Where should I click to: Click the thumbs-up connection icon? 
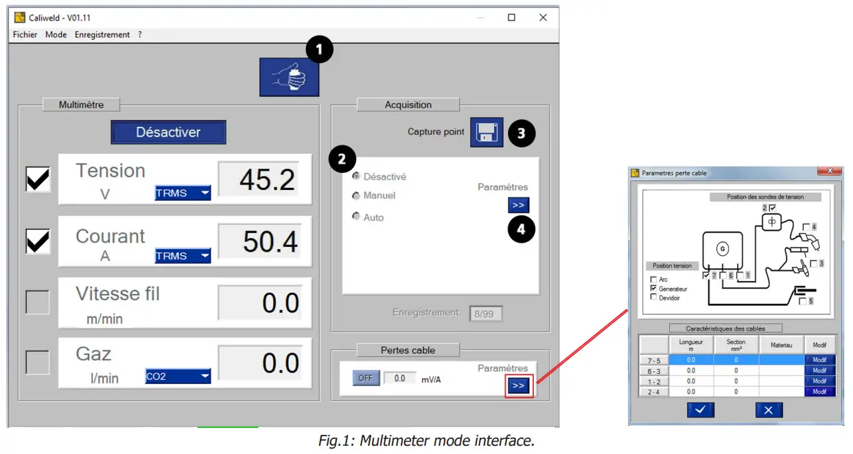[289, 75]
